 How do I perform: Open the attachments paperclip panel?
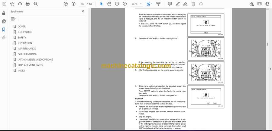click(4, 38)
